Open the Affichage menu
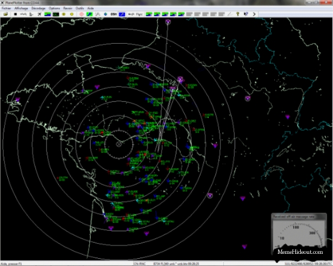 22,9
